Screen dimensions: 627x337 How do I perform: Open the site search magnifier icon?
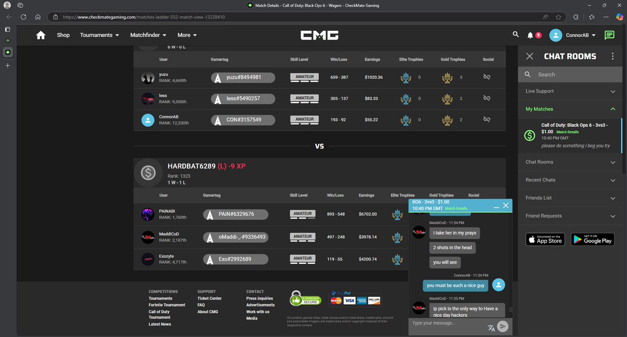click(x=516, y=34)
